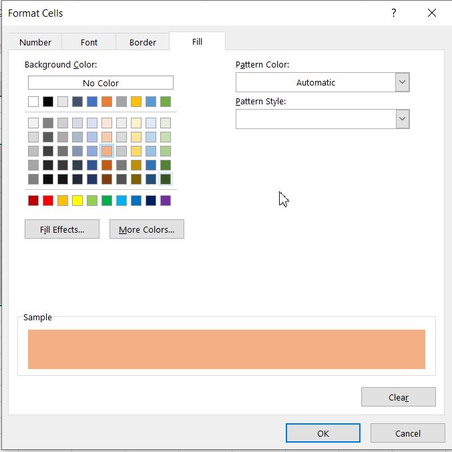Open the Font tab
This screenshot has height=452, width=452.
[89, 42]
